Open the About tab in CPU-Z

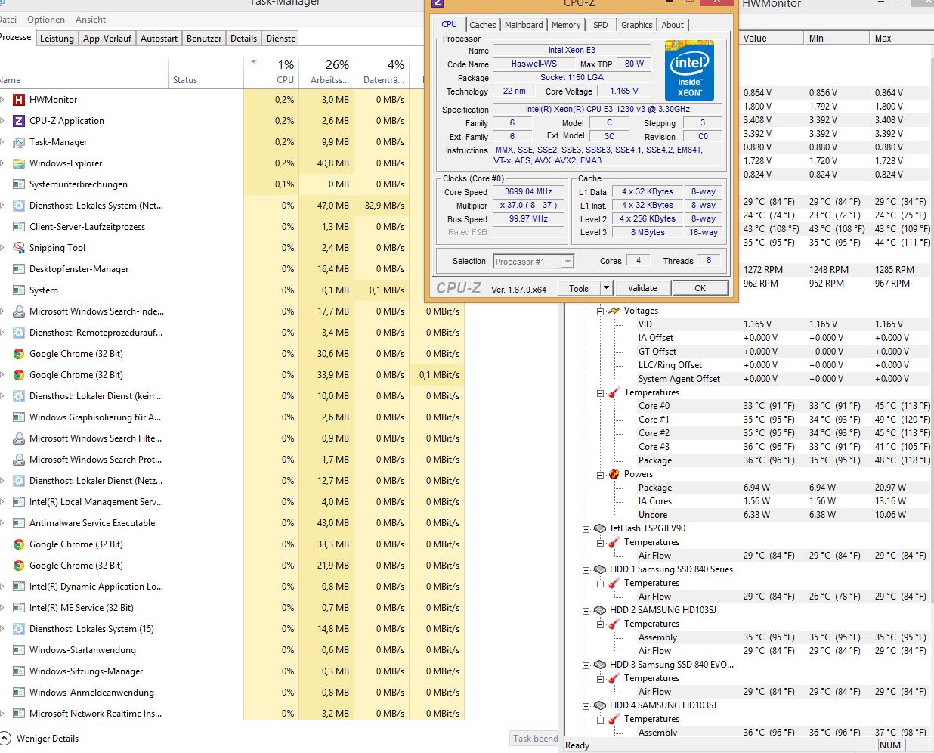click(673, 25)
